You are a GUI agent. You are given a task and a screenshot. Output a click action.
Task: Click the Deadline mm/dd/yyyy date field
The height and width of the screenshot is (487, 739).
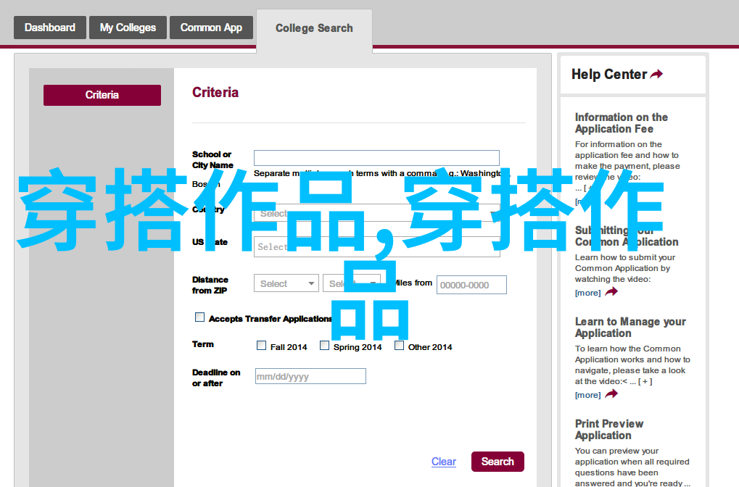pos(310,376)
